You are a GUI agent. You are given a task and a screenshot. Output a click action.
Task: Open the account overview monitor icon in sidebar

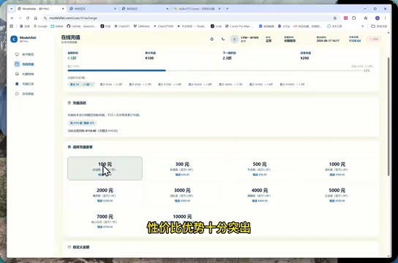pyautogui.click(x=17, y=54)
